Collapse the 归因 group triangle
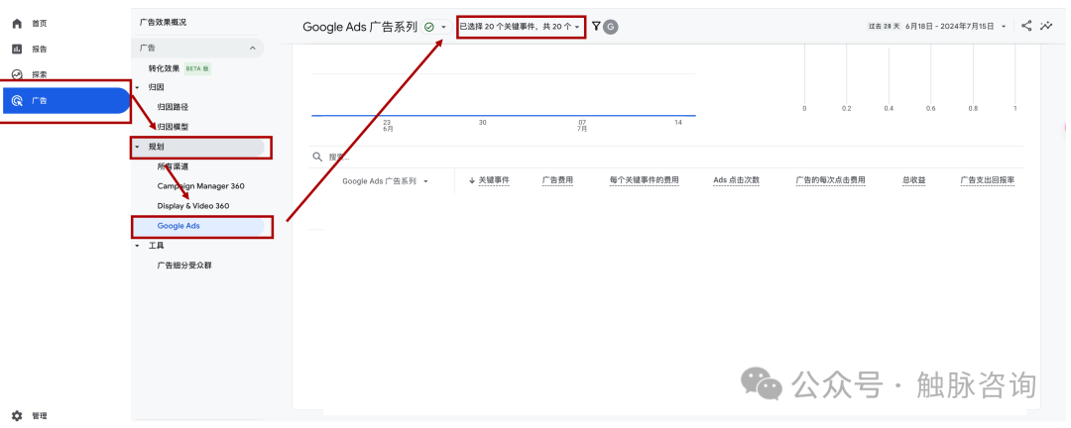The width and height of the screenshot is (1071, 428). click(137, 87)
